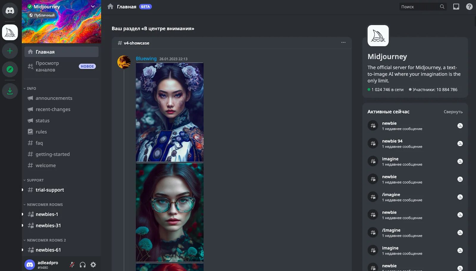Open the announcements channel
The image size is (476, 271).
coord(61,98)
